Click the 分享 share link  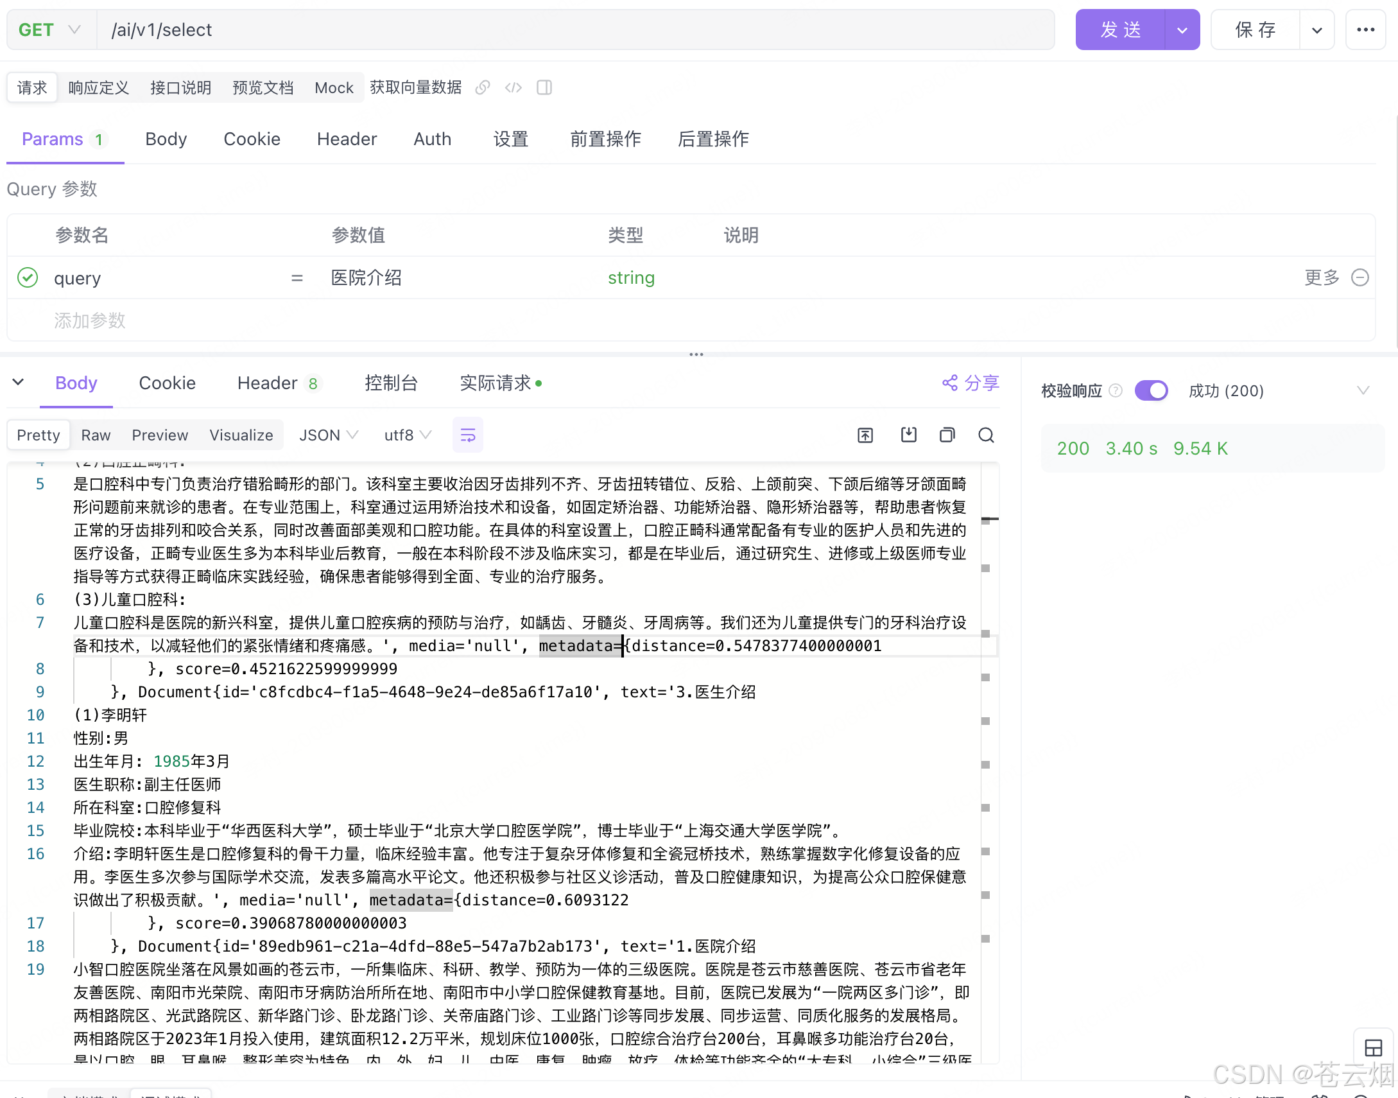click(971, 383)
